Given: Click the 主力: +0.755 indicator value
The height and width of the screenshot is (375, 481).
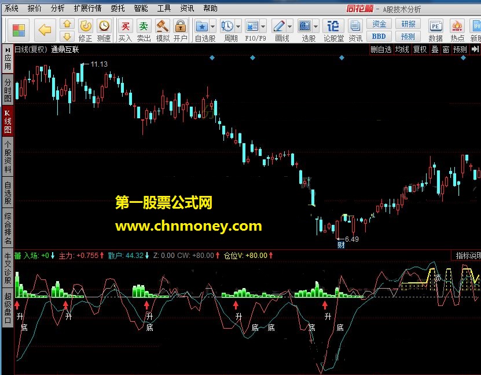Looking at the screenshot, I should click(x=81, y=256).
